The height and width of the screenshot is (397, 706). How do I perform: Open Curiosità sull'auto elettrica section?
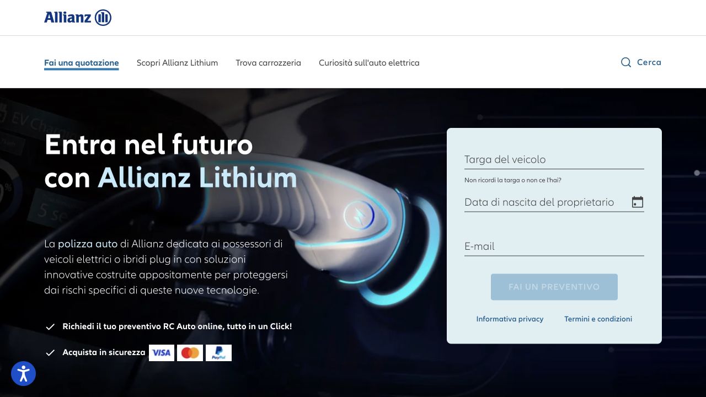click(x=369, y=63)
